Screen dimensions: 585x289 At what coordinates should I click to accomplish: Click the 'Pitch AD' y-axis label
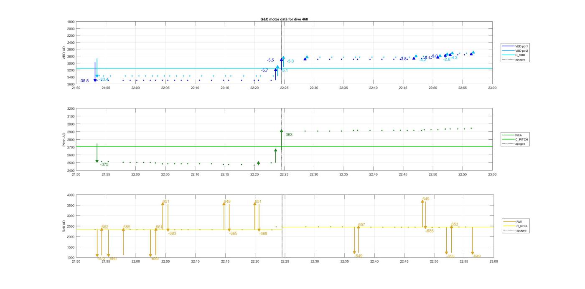point(64,140)
